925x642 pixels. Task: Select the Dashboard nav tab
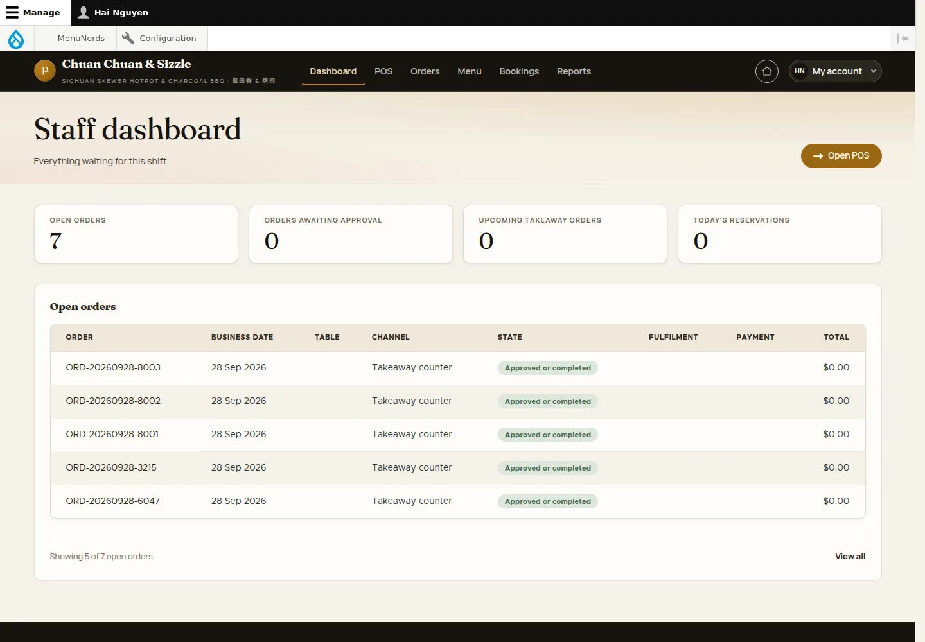tap(333, 71)
